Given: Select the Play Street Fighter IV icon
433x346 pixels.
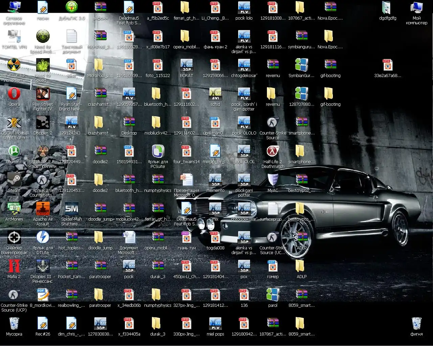Looking at the screenshot, I should 43,94.
